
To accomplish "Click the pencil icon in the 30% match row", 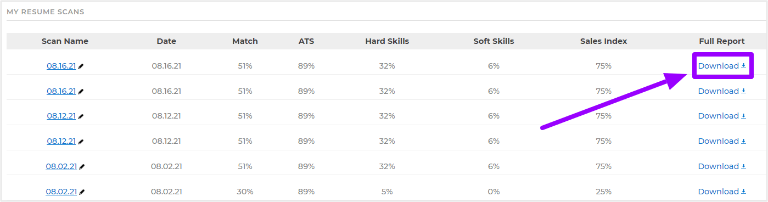I will [82, 192].
